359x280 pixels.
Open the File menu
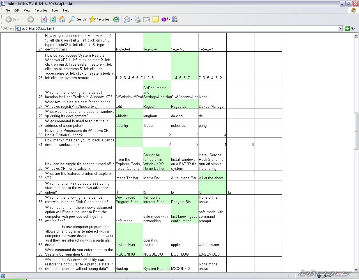[8, 10]
